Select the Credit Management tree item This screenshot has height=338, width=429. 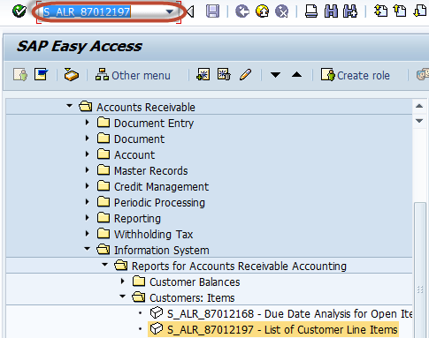point(162,186)
